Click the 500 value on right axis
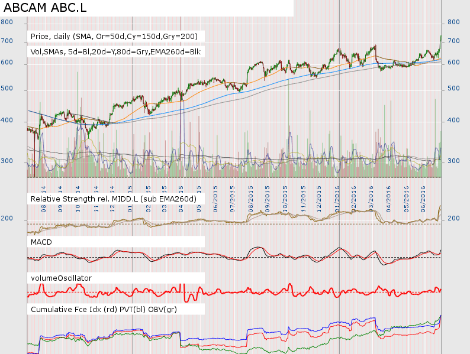The image size is (470, 354). [453, 88]
